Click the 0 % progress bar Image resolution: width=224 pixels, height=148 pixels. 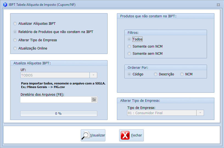coord(58,114)
